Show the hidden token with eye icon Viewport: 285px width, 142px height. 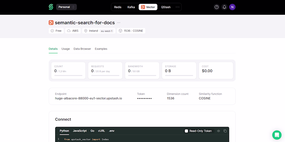coord(218,131)
